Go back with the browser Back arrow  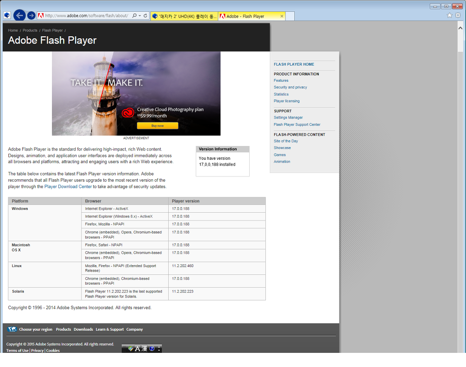pyautogui.click(x=19, y=16)
